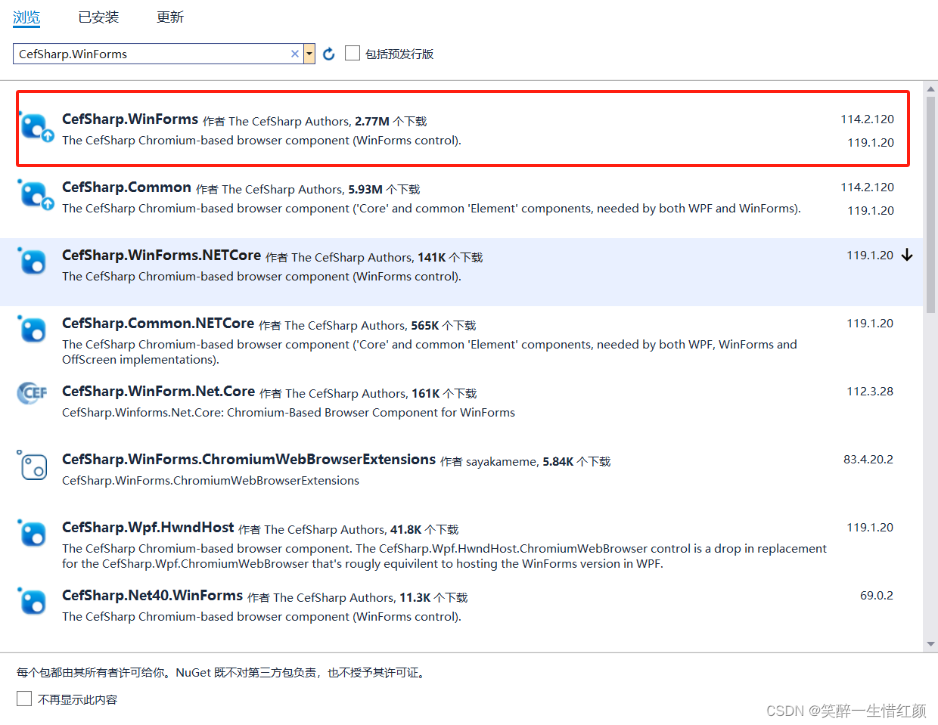The image size is (938, 725).
Task: Select the 浏览 tab
Action: pos(26,17)
